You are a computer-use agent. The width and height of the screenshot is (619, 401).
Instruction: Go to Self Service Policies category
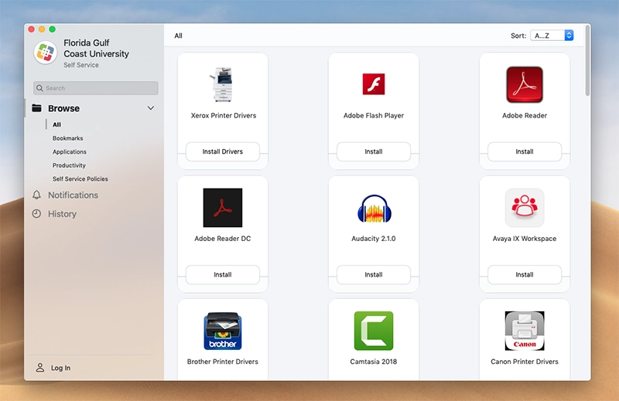point(80,179)
